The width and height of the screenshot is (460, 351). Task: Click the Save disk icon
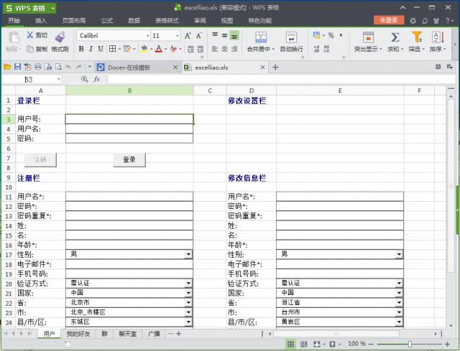coord(17,67)
